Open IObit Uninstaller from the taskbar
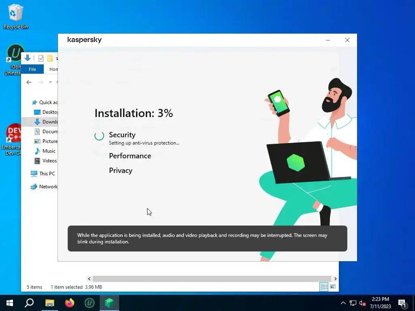This screenshot has width=415, height=311. [90, 303]
